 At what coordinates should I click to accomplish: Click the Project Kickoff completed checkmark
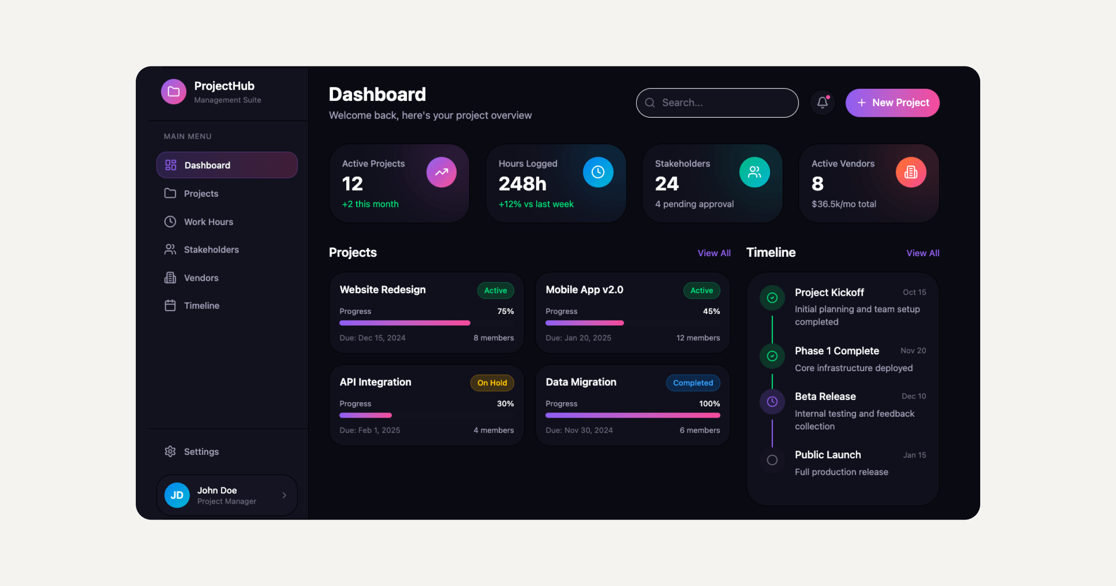click(x=772, y=298)
